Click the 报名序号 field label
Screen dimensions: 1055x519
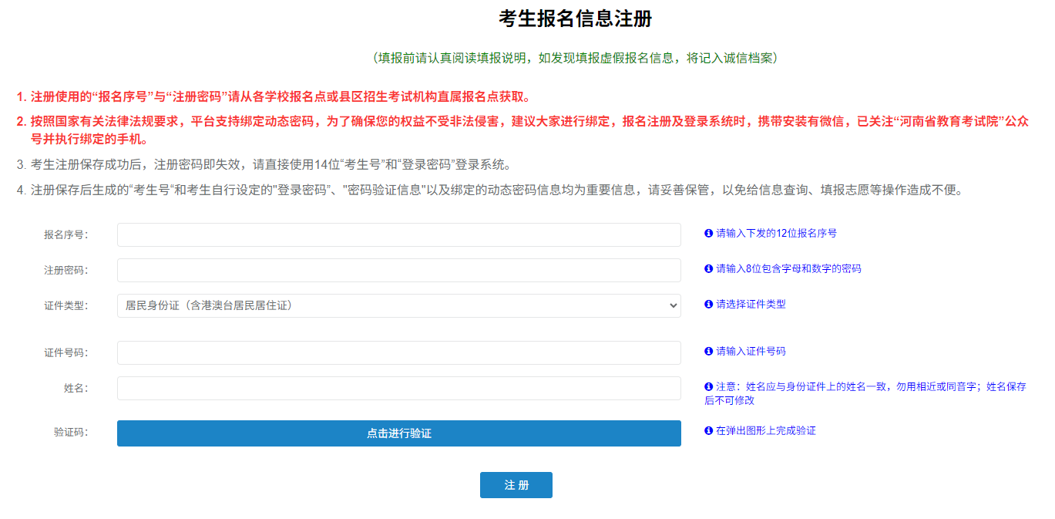pos(66,234)
